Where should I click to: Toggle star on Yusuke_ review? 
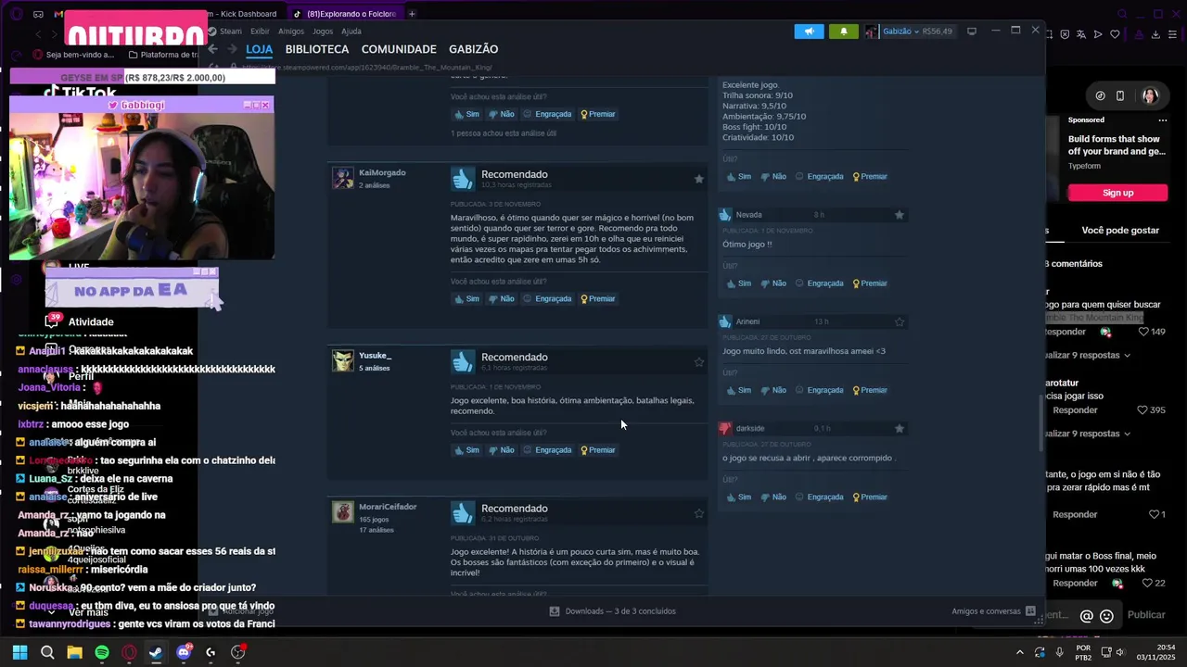699,362
